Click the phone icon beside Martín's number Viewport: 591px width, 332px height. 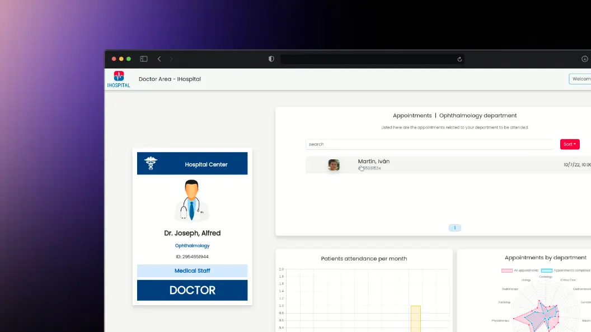point(361,168)
